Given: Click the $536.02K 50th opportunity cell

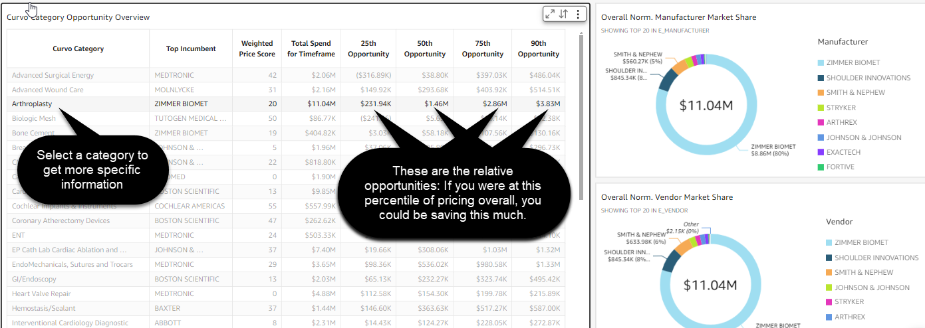Looking at the screenshot, I should [x=433, y=264].
